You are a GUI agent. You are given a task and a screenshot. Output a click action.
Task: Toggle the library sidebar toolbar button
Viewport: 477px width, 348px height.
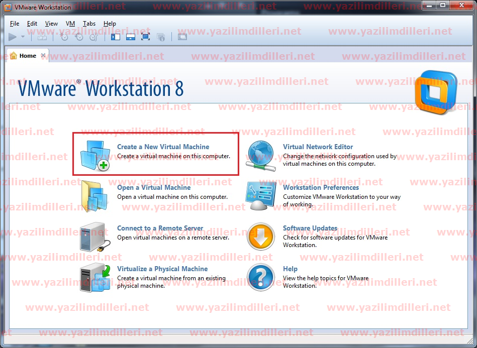[x=116, y=37]
